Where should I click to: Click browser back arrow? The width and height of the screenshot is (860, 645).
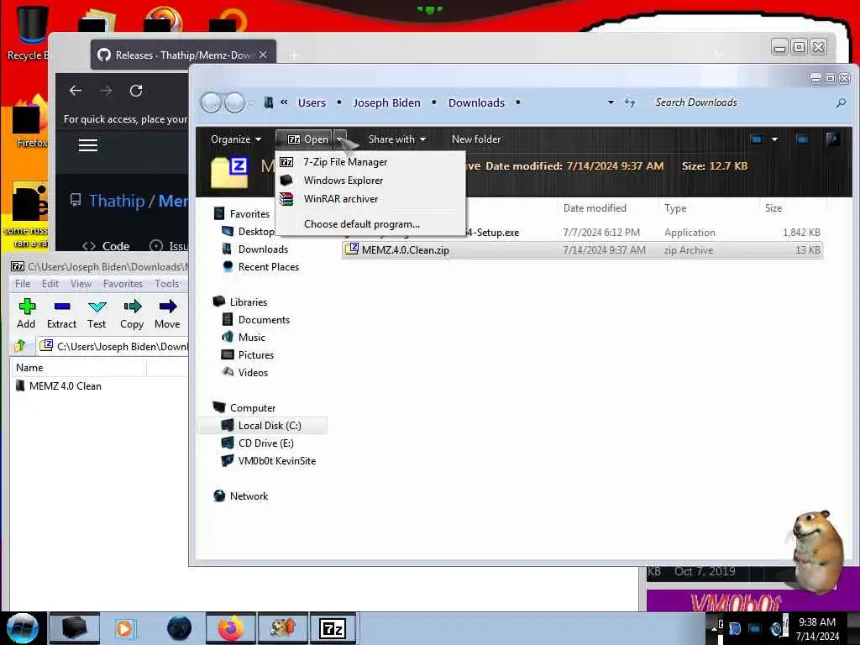pyautogui.click(x=76, y=91)
